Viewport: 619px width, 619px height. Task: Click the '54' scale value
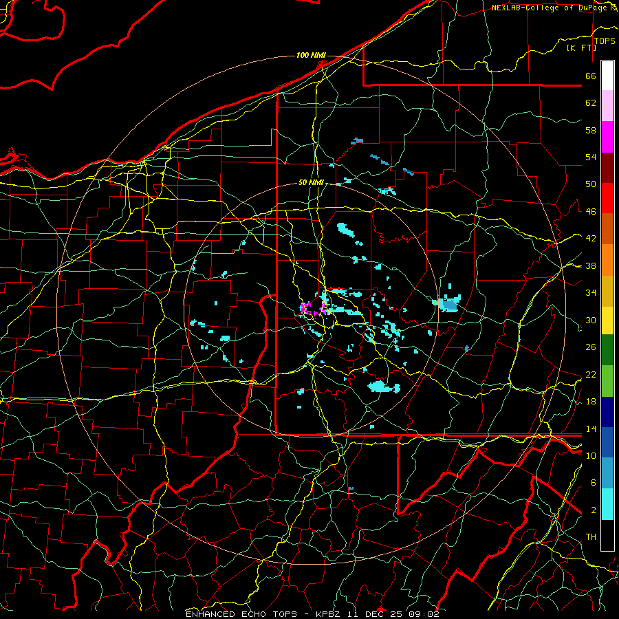point(591,157)
